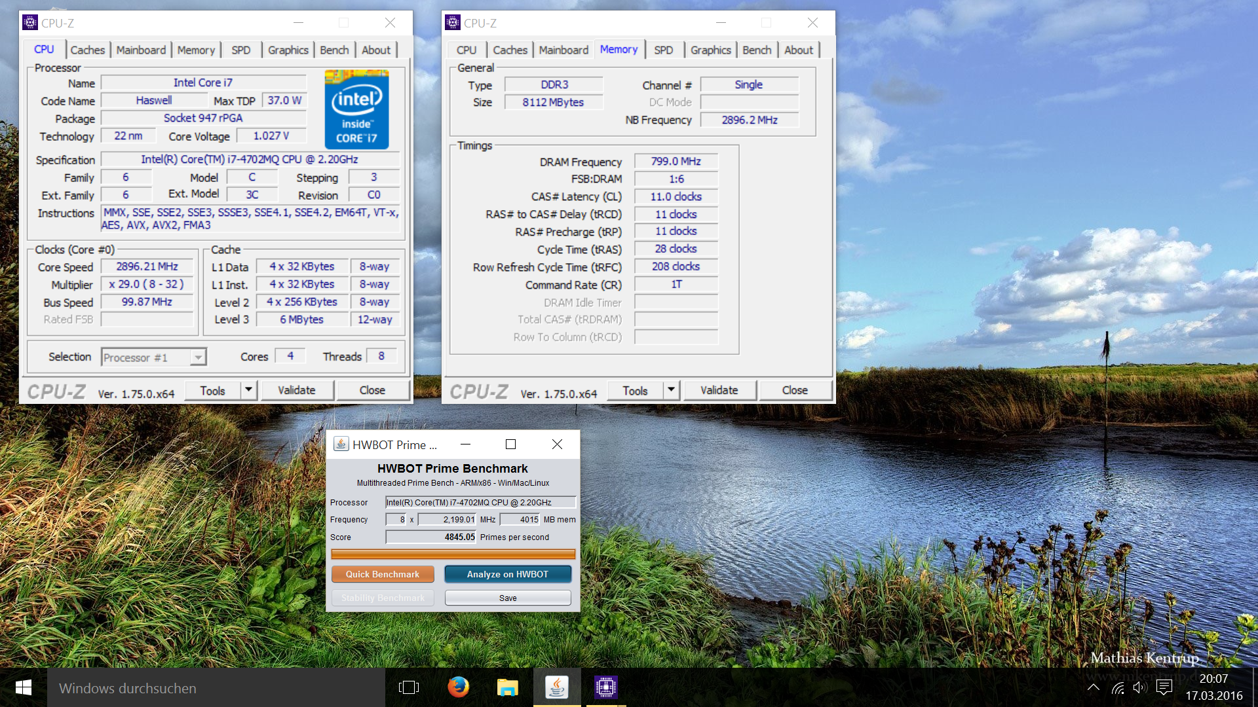The height and width of the screenshot is (707, 1258).
Task: Click frequency field showing 2,199.01 MHz
Action: point(447,519)
